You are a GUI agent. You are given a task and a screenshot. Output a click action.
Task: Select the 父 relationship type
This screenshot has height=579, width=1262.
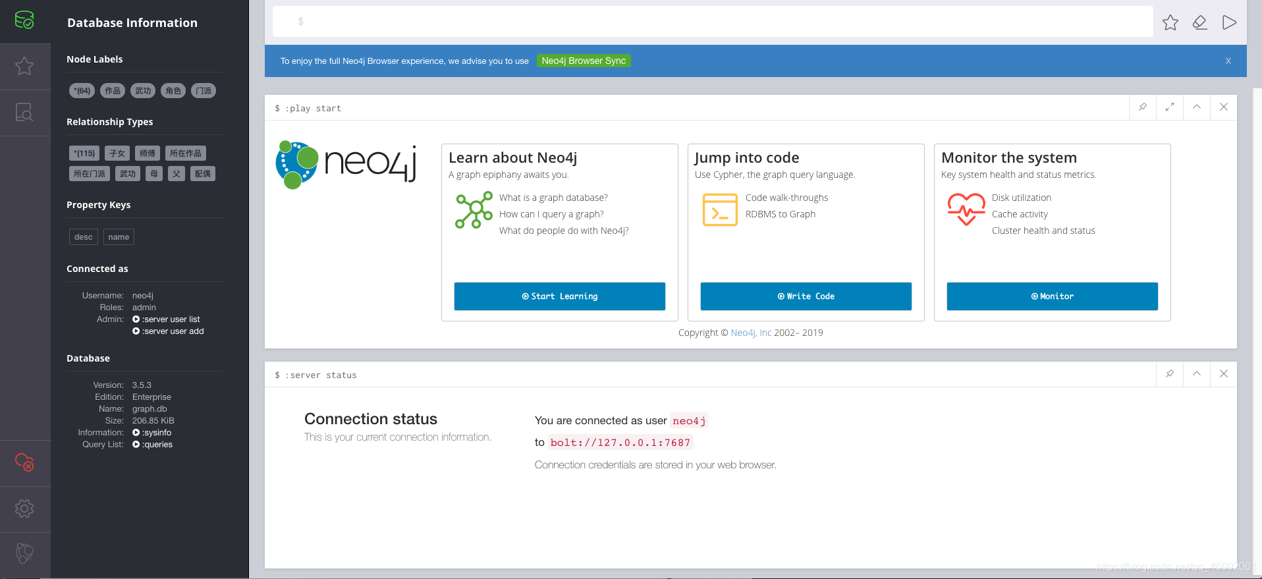(x=177, y=174)
